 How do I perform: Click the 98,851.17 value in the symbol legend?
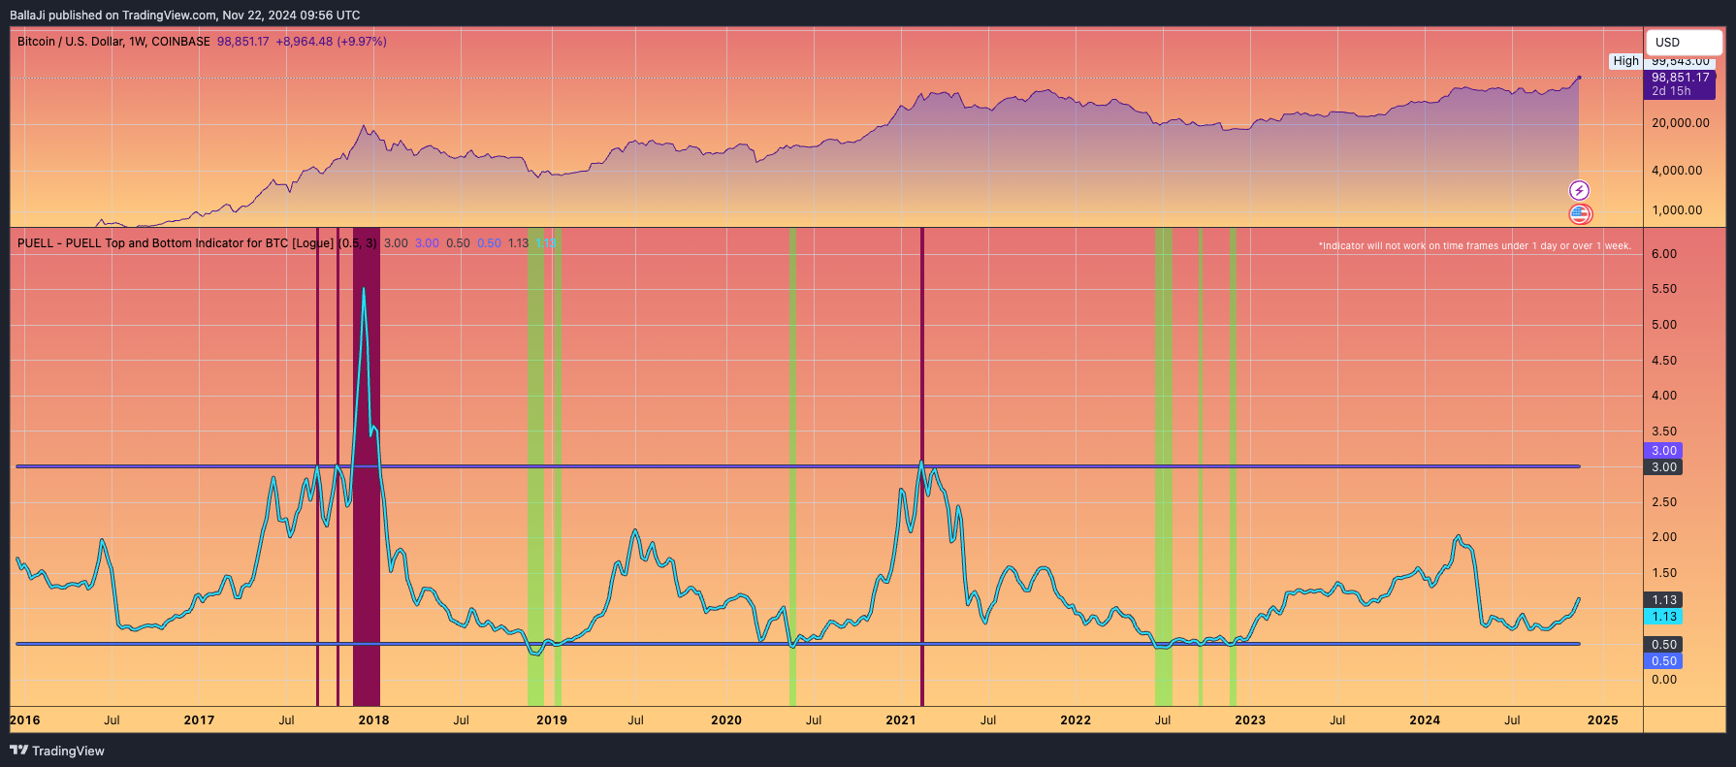(242, 42)
